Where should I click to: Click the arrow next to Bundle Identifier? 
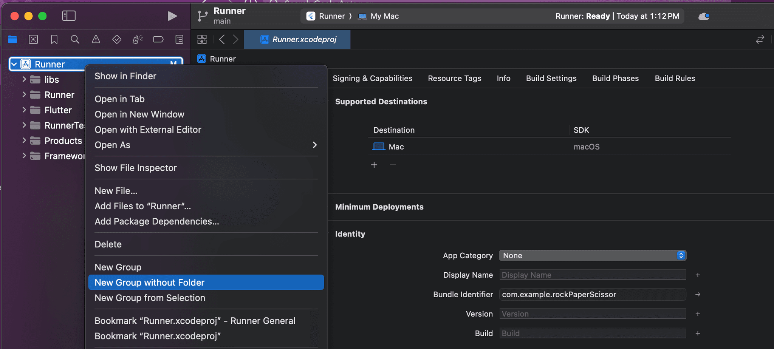[x=698, y=294]
